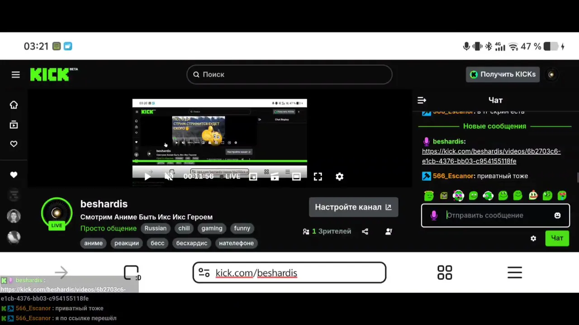Click the site settings icon in address bar
579x325 pixels.
click(x=204, y=273)
